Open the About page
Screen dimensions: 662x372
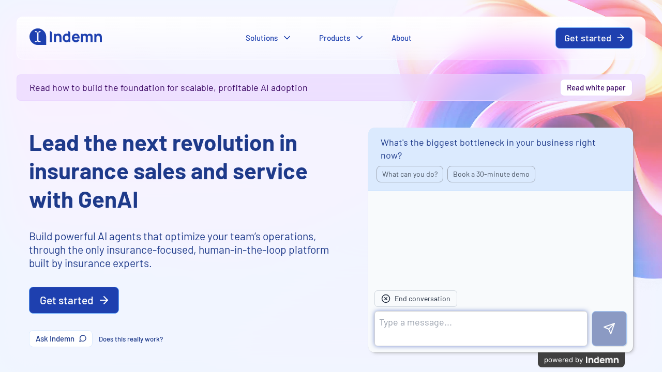click(401, 38)
